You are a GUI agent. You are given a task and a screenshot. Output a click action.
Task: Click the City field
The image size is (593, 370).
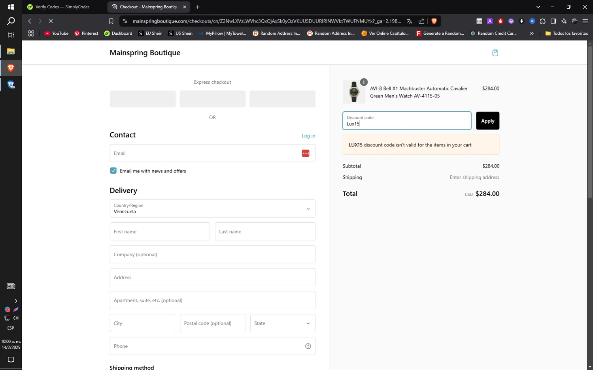(x=142, y=323)
